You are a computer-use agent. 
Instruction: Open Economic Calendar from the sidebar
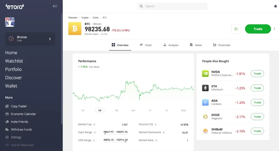pyautogui.click(x=23, y=114)
